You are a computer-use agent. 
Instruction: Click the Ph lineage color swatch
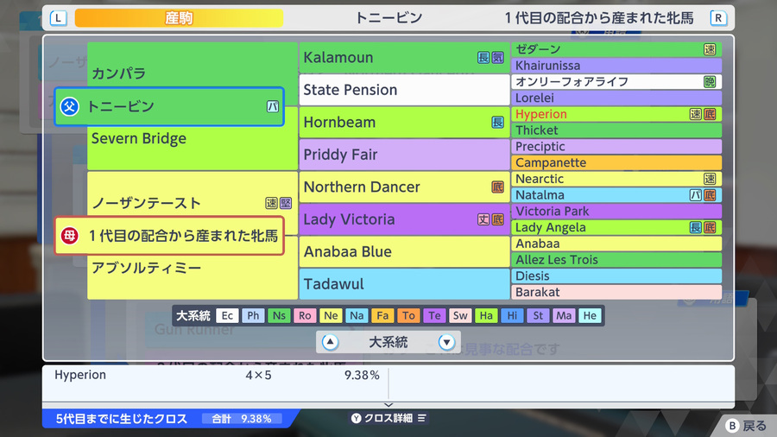pyautogui.click(x=253, y=315)
